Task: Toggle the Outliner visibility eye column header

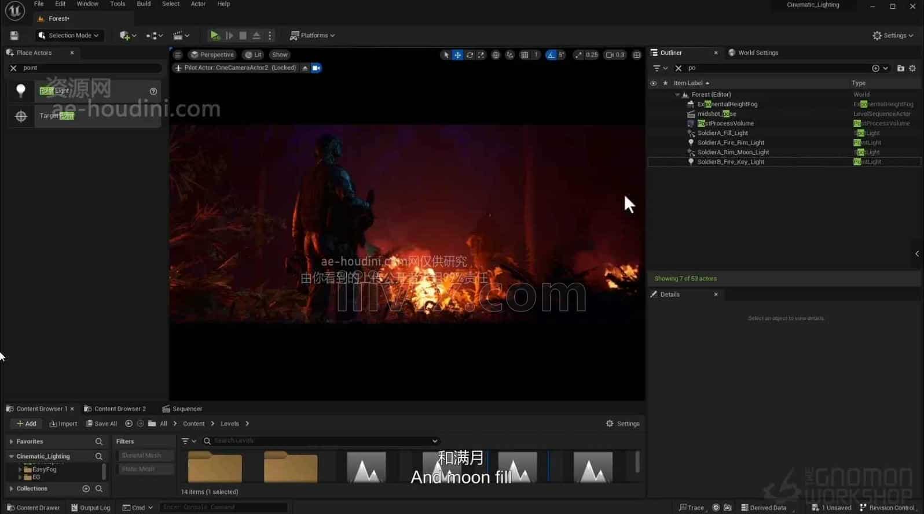Action: (654, 83)
